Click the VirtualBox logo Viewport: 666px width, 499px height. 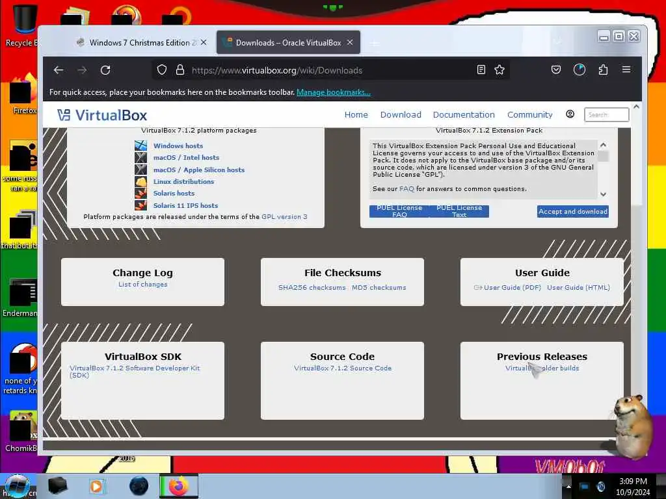[102, 115]
